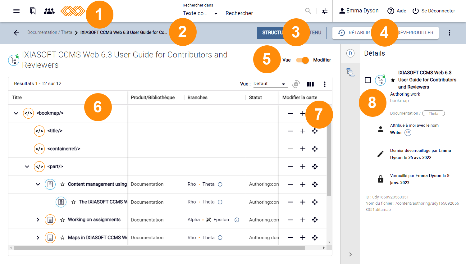
Task: Show branch info for Working on assignments row
Action: 237,220
